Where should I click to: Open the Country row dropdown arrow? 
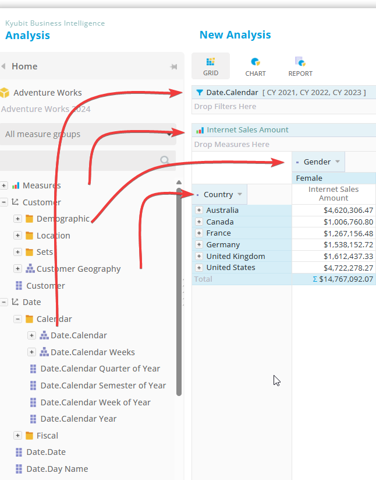click(x=240, y=194)
